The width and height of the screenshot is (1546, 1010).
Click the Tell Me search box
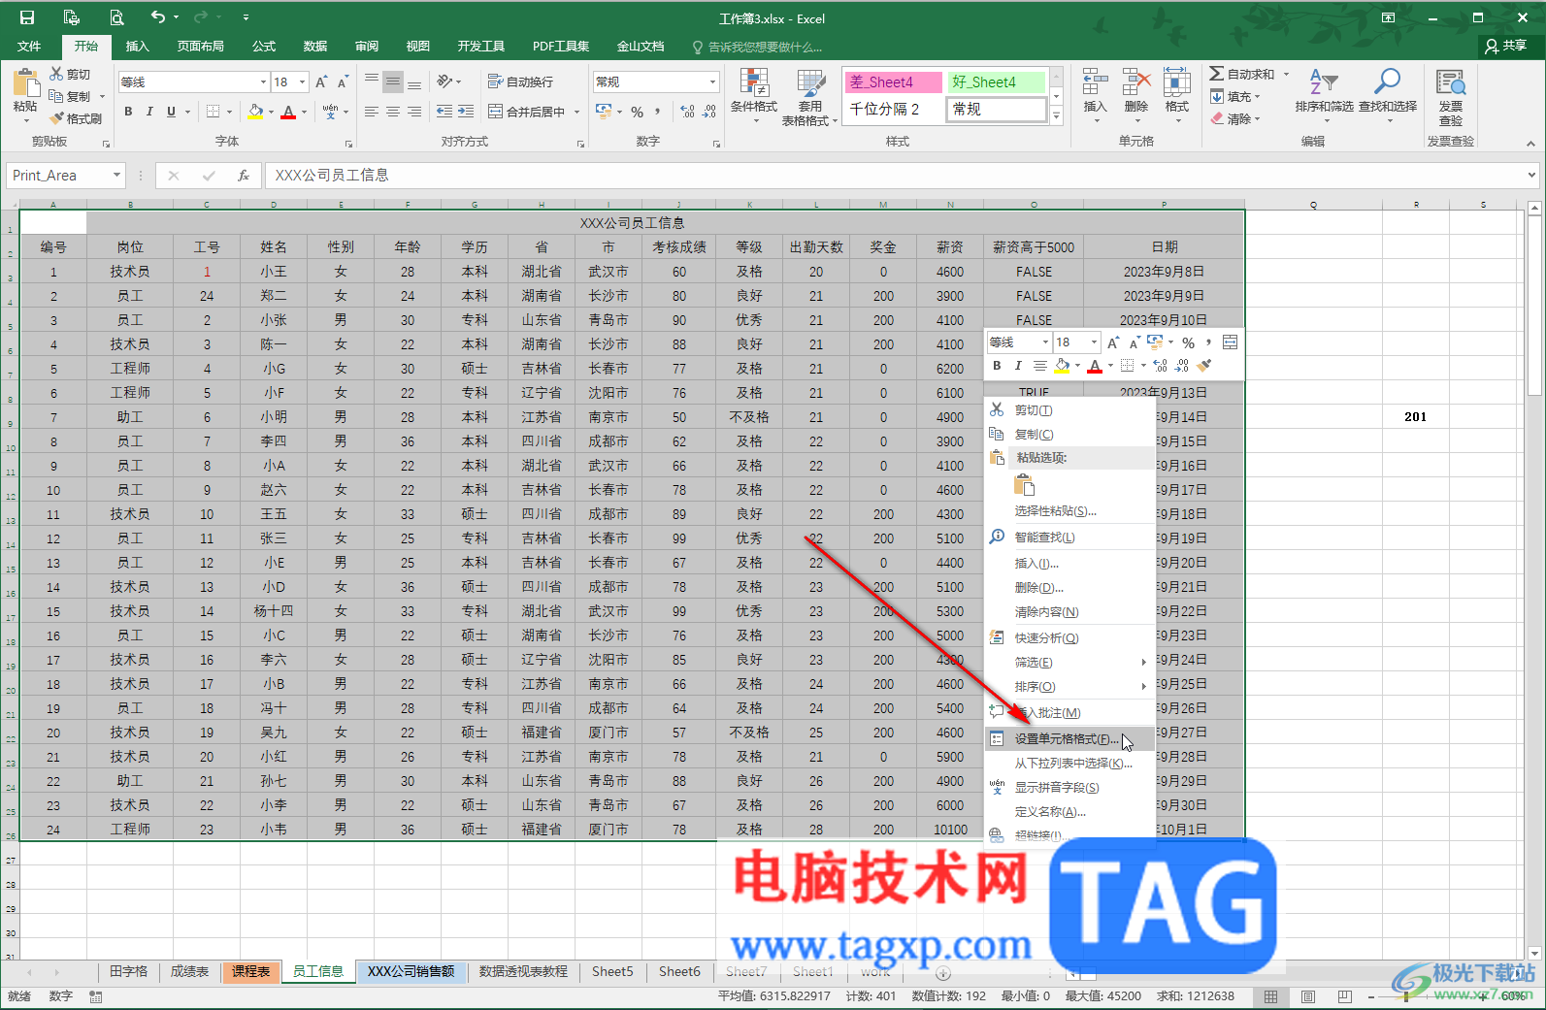tap(757, 47)
